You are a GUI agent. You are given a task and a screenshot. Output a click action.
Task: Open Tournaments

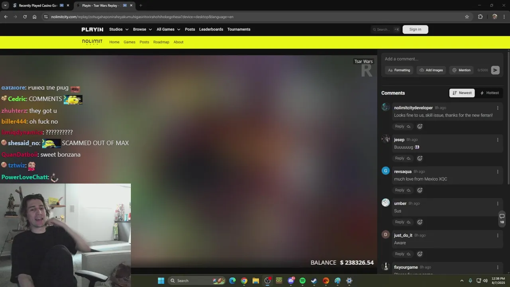pos(239,29)
